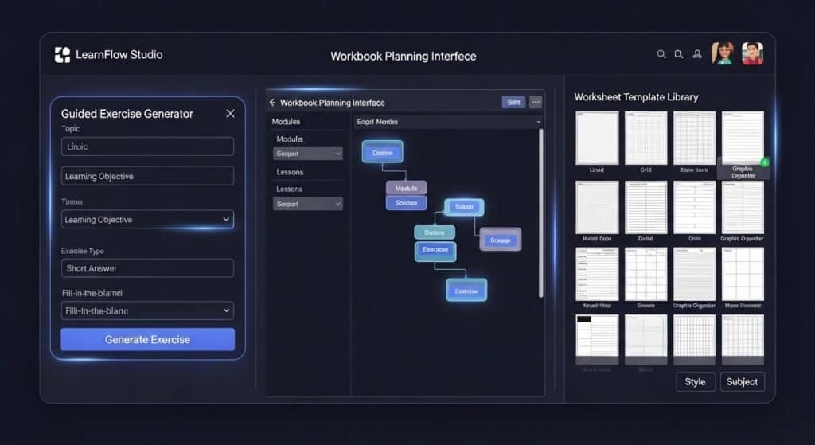Select the first Lessons row in sidebar
This screenshot has height=445, width=815.
point(290,172)
